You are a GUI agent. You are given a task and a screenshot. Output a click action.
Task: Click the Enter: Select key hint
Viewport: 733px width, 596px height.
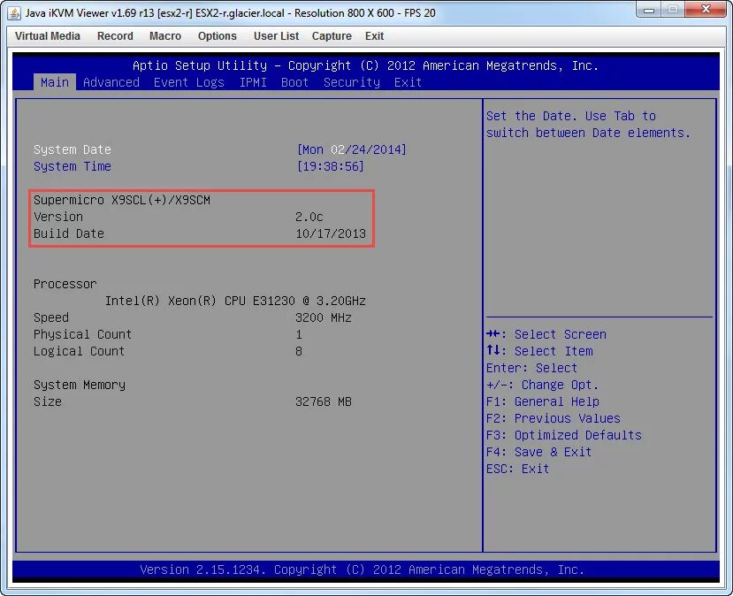point(531,369)
